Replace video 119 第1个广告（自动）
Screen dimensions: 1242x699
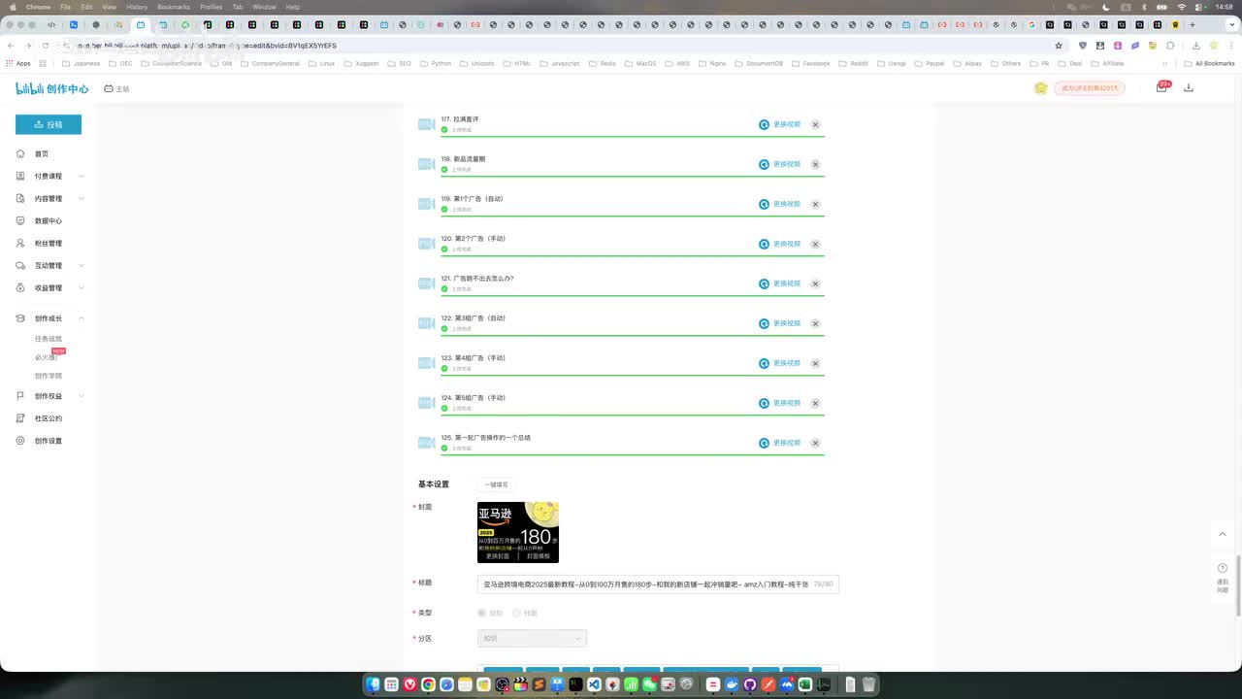780,204
